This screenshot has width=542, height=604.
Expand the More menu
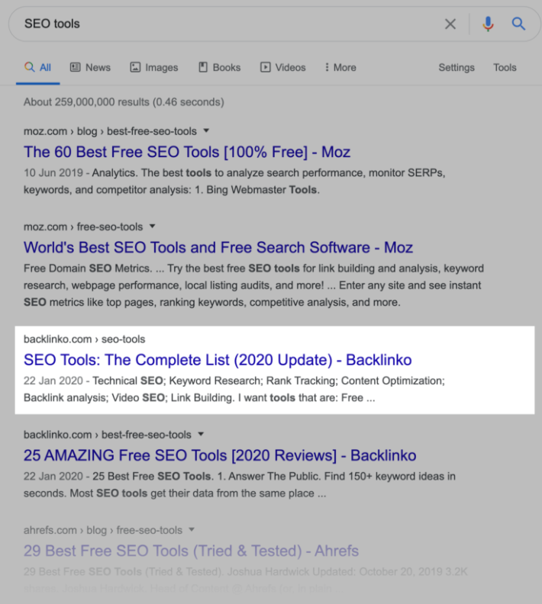[x=340, y=67]
